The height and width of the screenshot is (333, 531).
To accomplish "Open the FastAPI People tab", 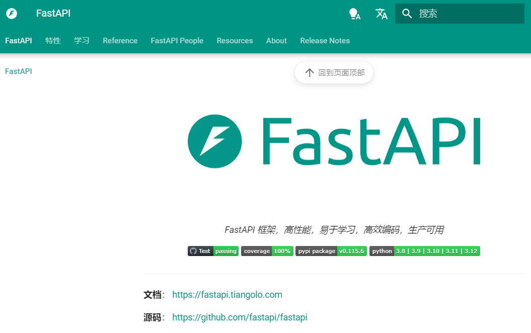I will pos(177,41).
